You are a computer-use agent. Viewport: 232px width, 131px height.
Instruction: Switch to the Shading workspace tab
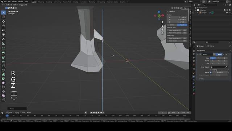(76, 2)
